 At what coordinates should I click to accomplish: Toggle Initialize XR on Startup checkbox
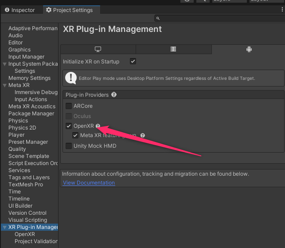point(133,61)
